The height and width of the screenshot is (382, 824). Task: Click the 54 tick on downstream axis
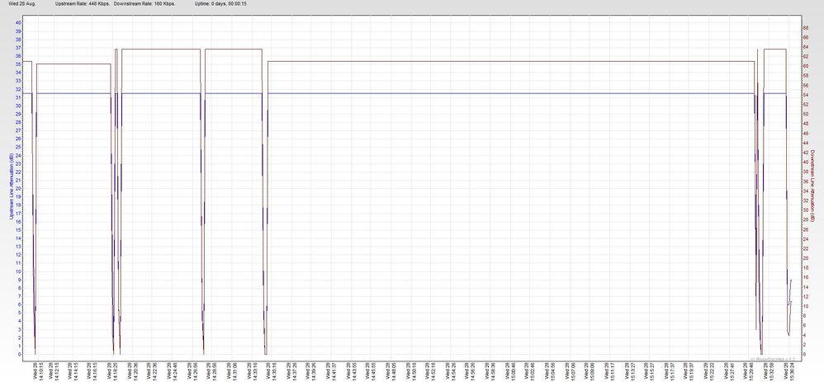[804, 95]
